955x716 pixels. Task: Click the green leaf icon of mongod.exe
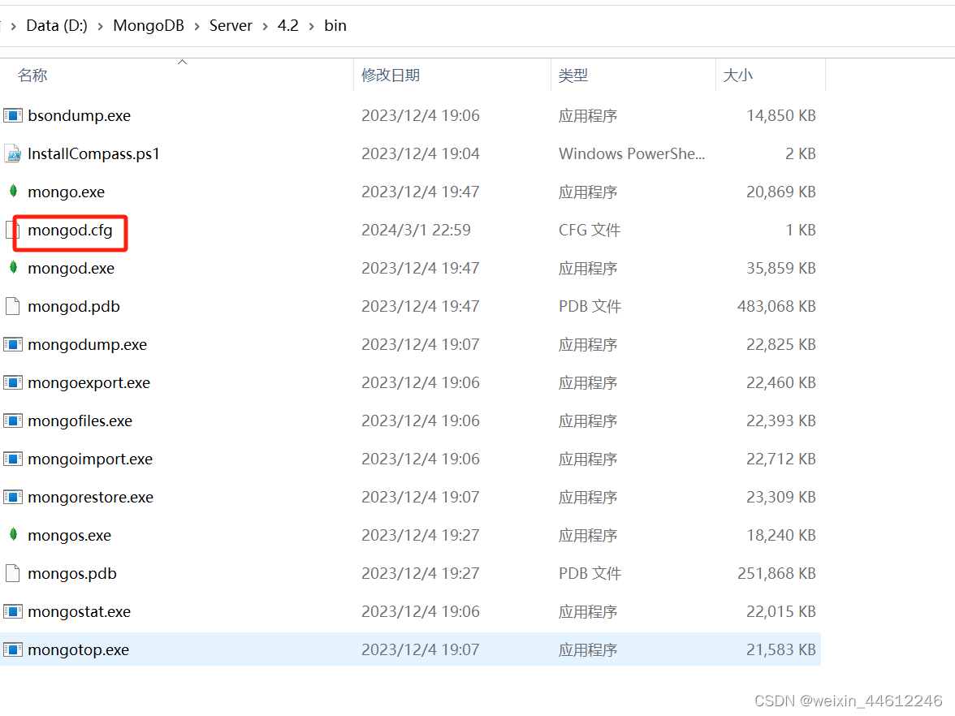click(13, 267)
